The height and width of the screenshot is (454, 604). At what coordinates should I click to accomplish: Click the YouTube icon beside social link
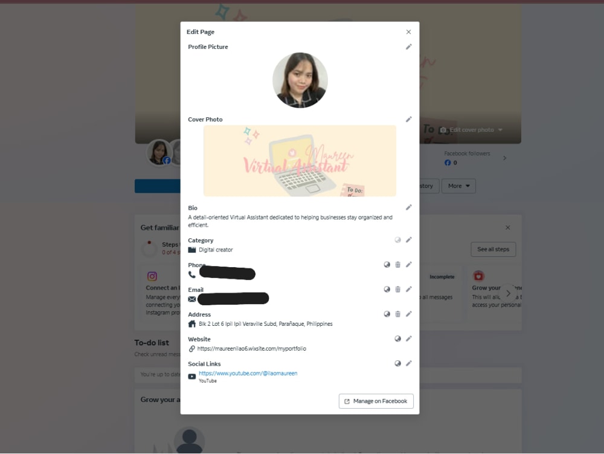coord(192,377)
